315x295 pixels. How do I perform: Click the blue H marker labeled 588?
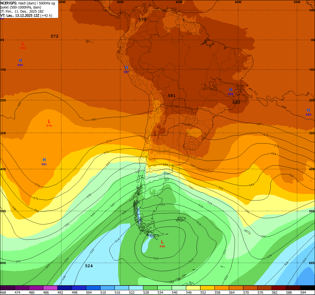tap(231, 90)
